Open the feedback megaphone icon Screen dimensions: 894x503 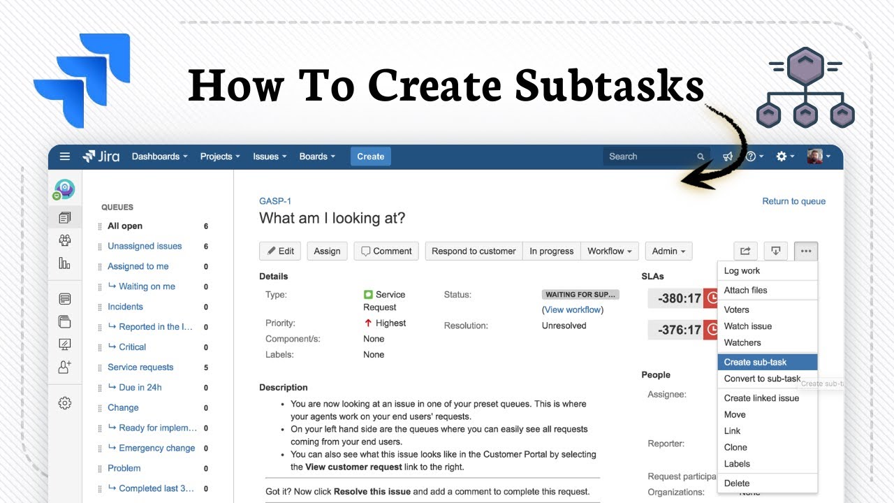tap(728, 156)
